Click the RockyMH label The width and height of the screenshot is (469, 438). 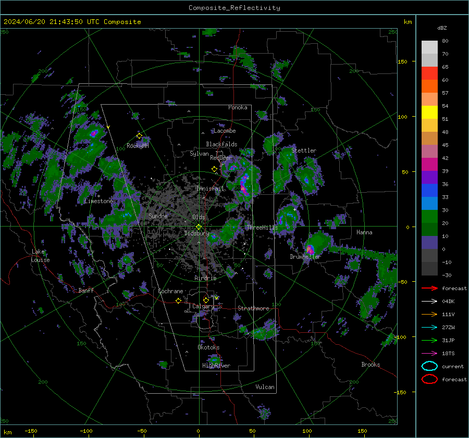(138, 146)
